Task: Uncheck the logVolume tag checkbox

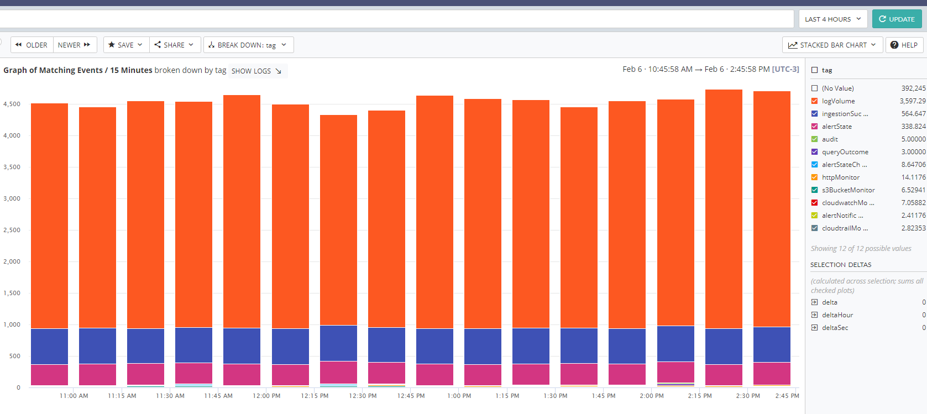Action: 814,101
